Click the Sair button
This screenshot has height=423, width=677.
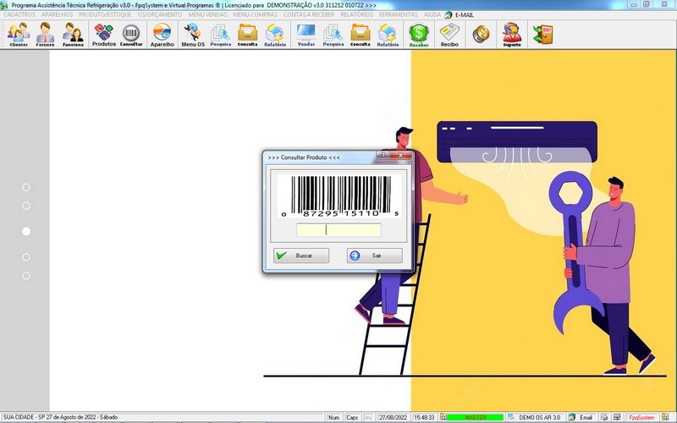(x=374, y=255)
